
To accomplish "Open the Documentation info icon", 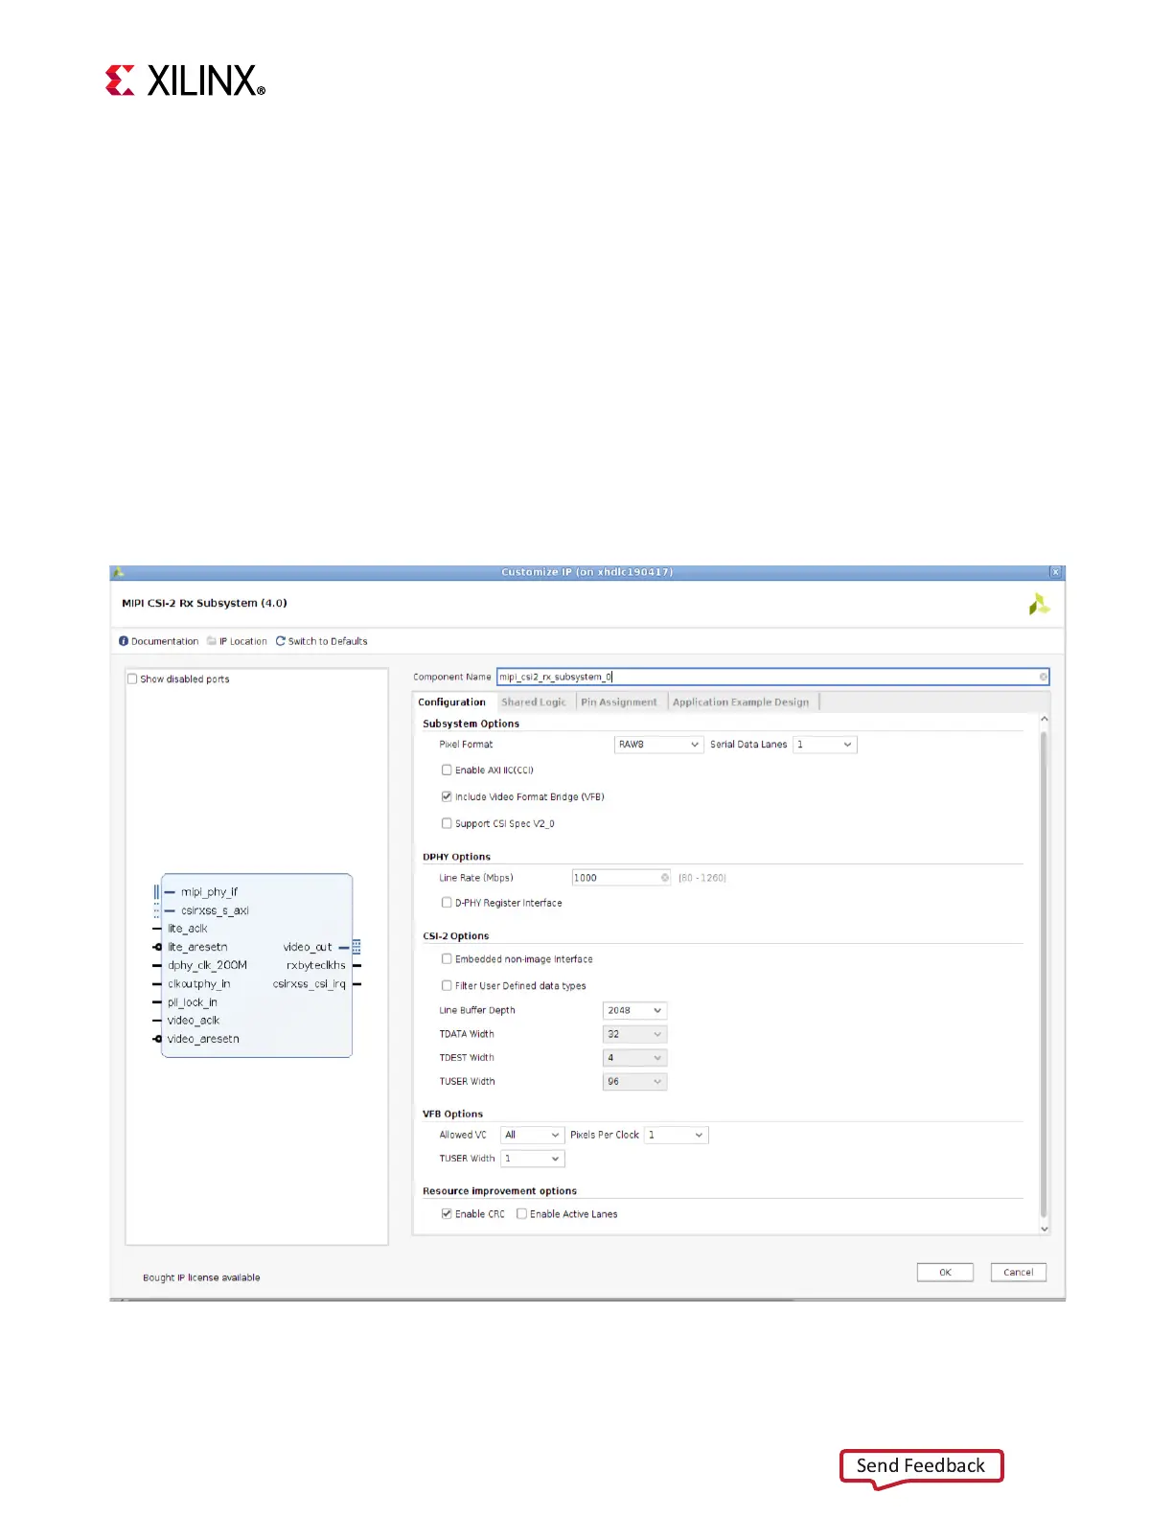I will (x=124, y=641).
